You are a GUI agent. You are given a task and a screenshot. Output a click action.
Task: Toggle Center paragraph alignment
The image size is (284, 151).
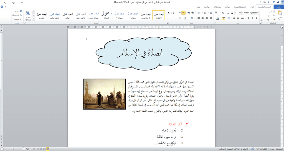tap(207, 18)
